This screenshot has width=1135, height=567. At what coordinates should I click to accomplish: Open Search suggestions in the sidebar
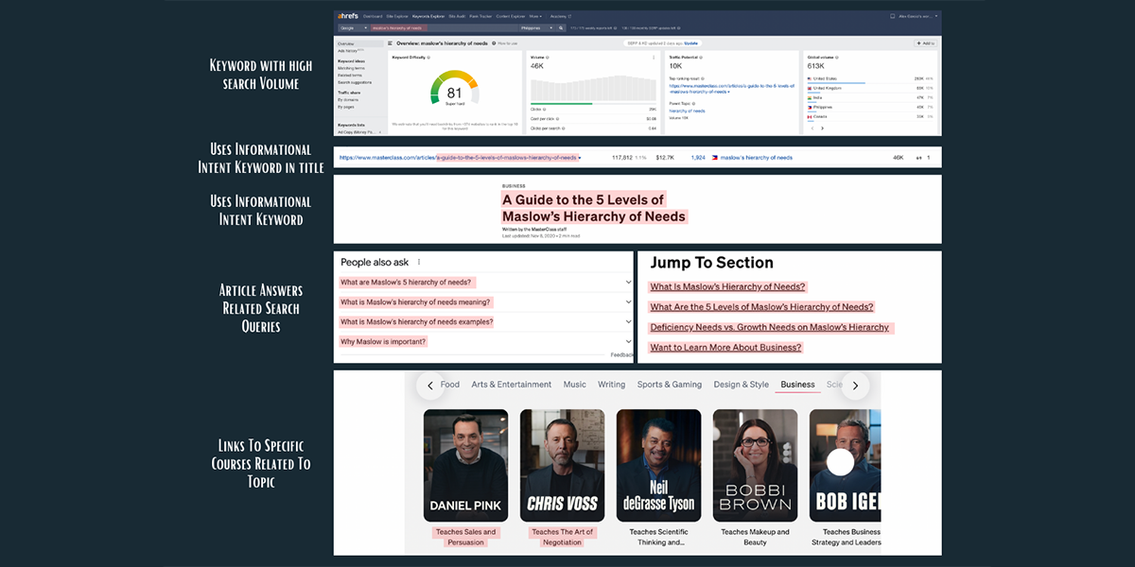355,82
